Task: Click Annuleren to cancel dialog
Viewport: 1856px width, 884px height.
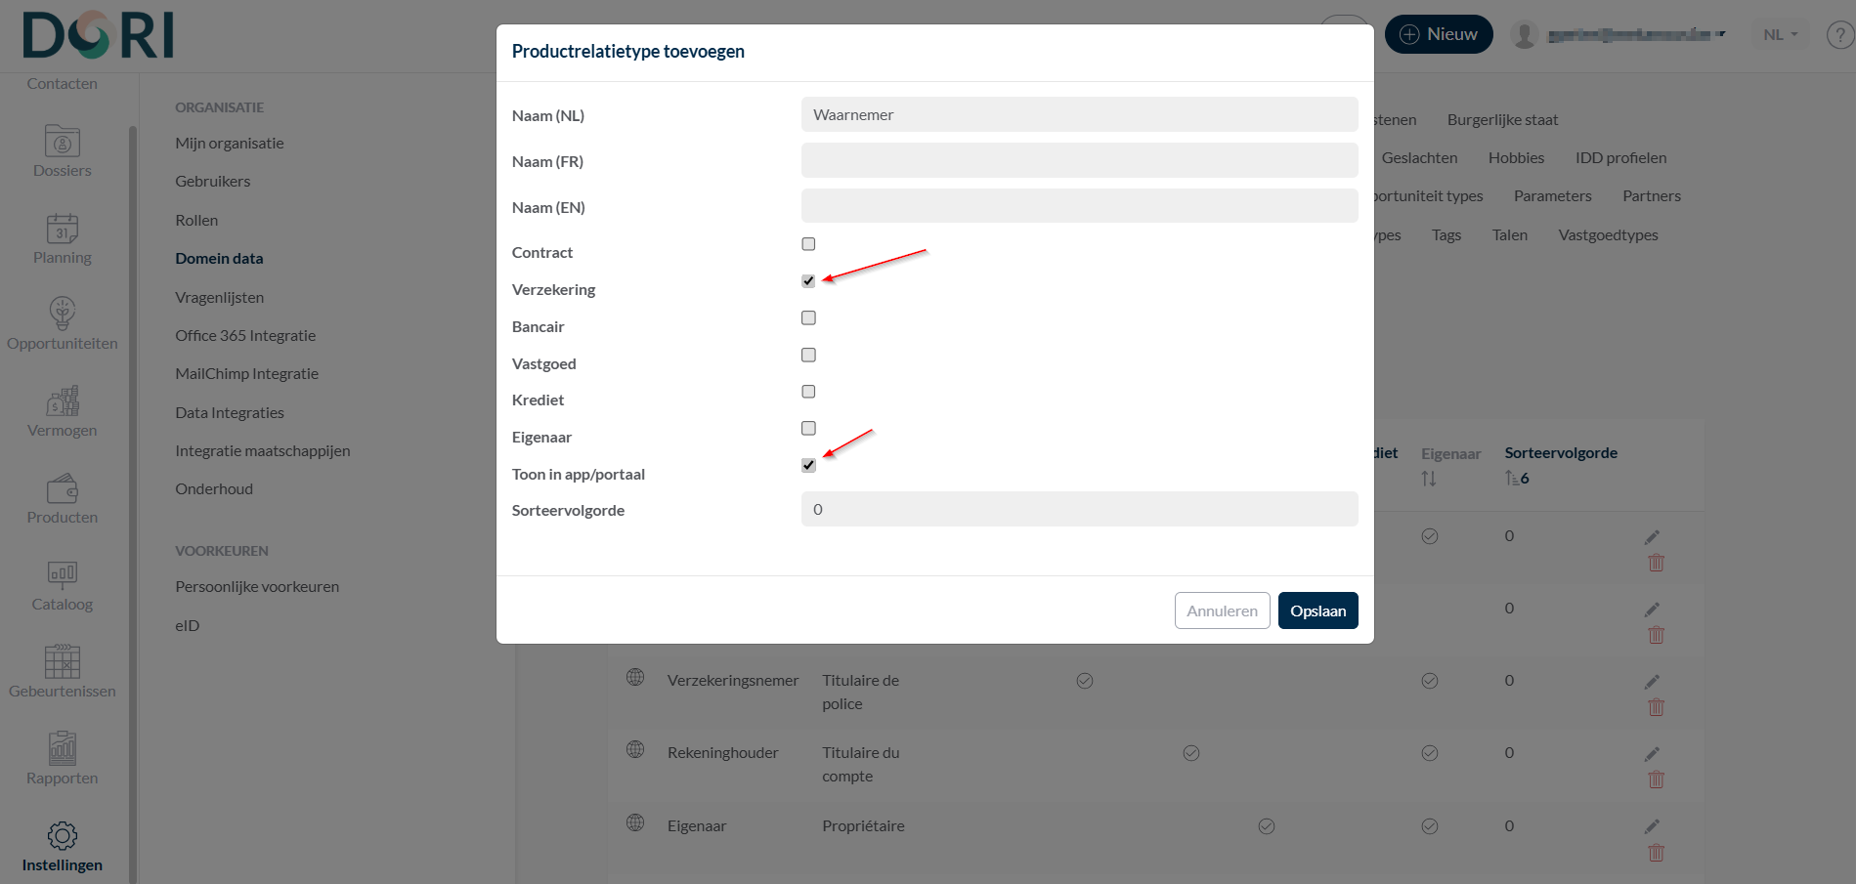Action: click(1222, 610)
